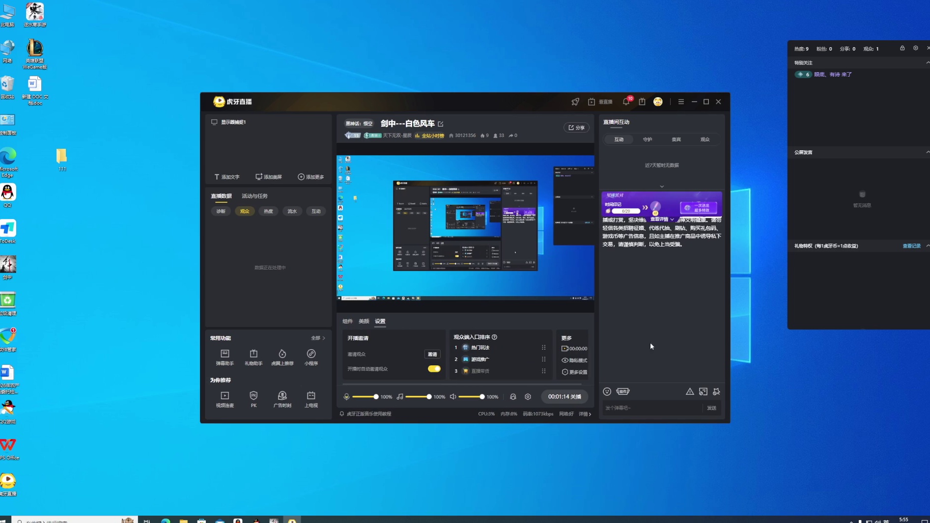Open 广告时刻 feature

pyautogui.click(x=282, y=399)
